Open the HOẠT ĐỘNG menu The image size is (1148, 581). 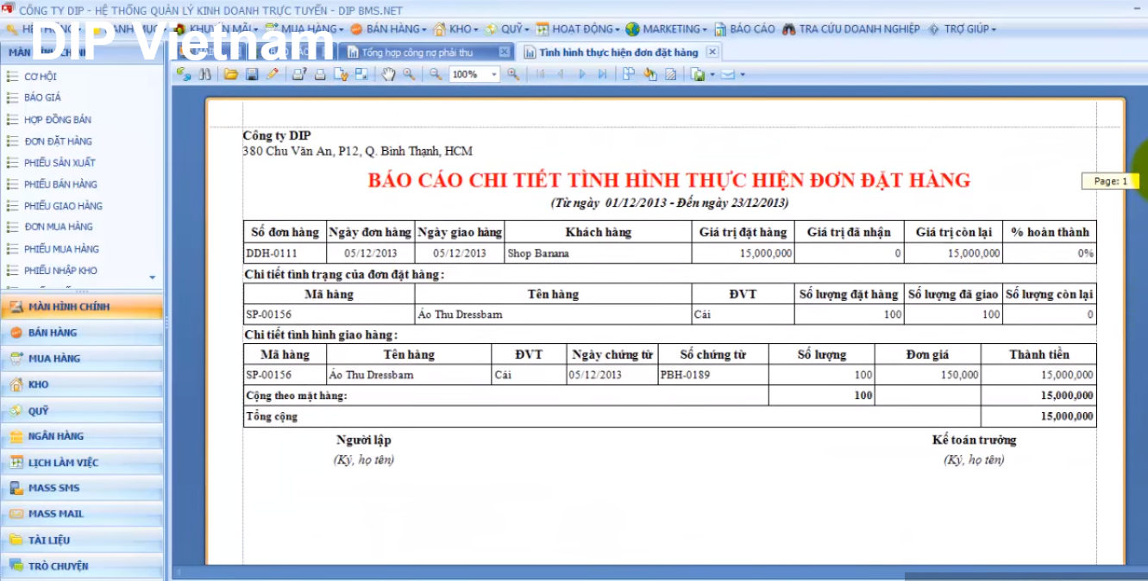pyautogui.click(x=580, y=28)
